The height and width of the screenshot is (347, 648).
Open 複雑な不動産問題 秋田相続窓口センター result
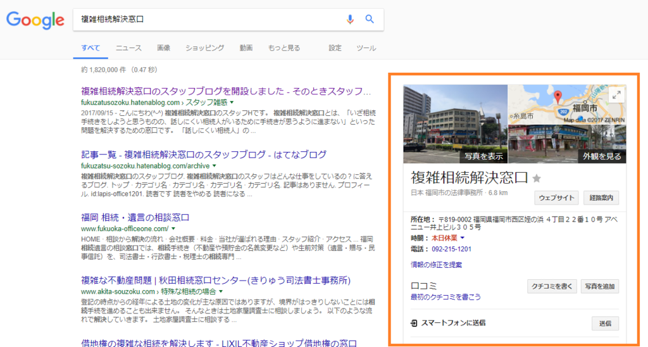click(216, 281)
